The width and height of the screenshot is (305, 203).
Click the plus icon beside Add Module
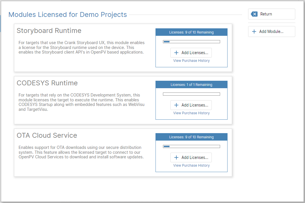(x=254, y=31)
